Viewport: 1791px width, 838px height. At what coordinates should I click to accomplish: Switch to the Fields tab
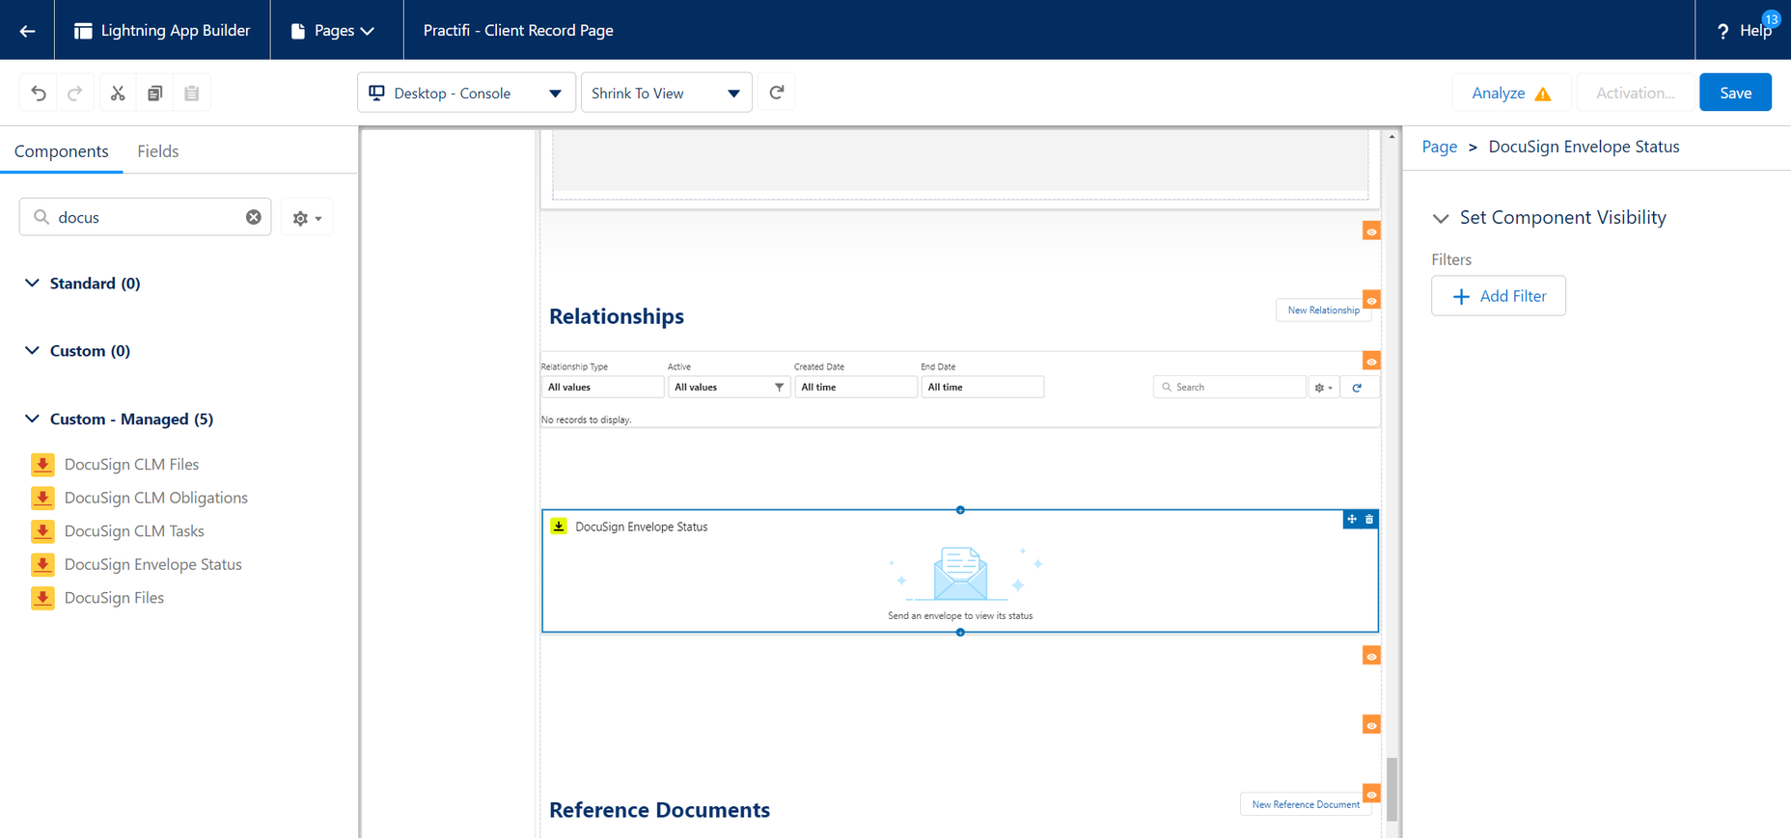tap(157, 151)
